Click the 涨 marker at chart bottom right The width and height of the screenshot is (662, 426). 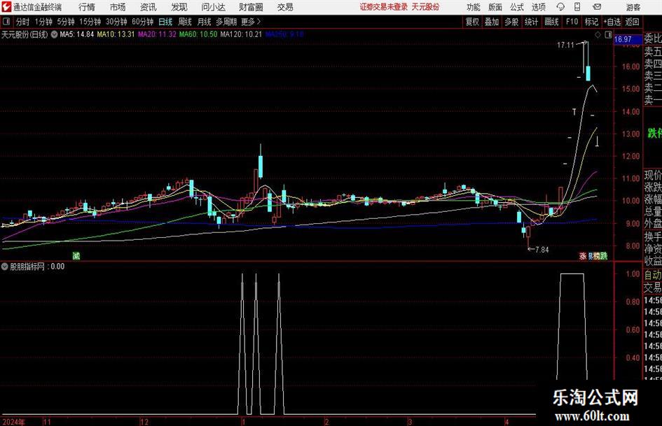tap(583, 255)
